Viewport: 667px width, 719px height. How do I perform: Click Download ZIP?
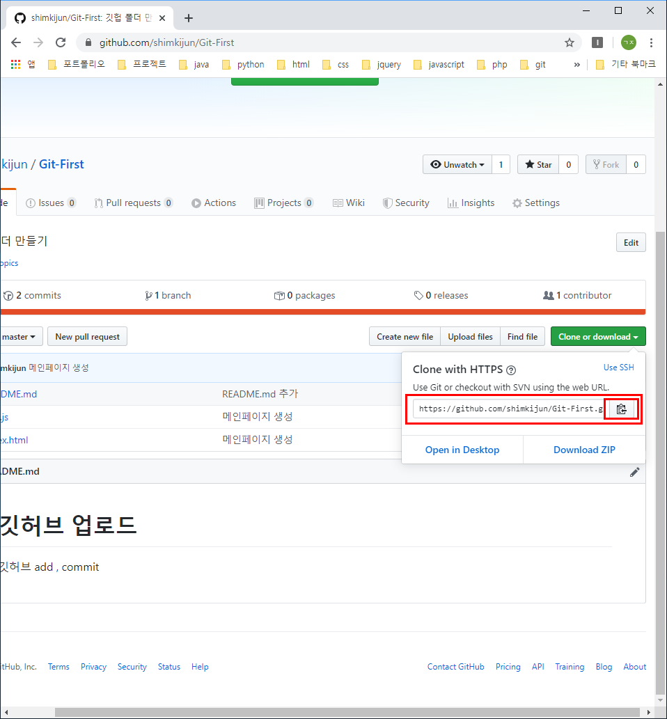[x=584, y=450]
